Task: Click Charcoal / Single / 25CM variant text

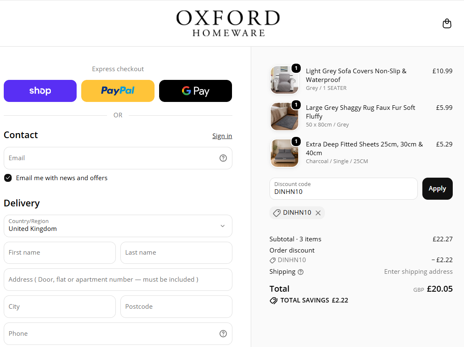Action: pos(337,161)
